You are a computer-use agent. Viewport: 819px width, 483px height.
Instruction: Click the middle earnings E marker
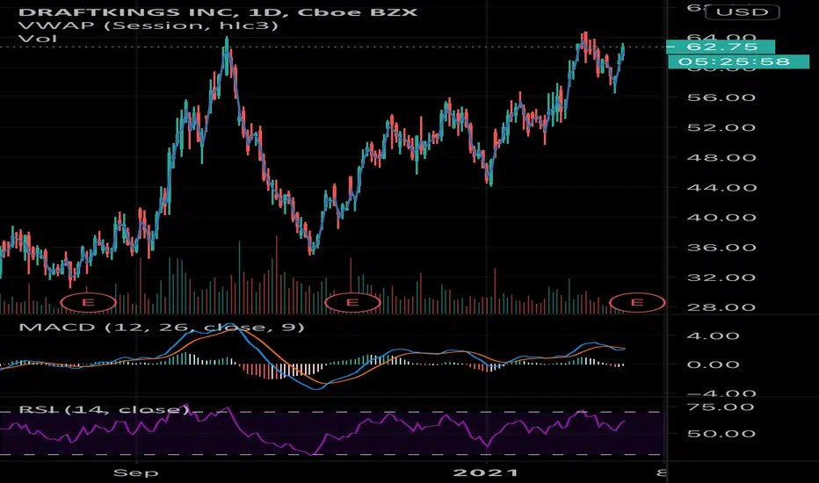click(352, 302)
